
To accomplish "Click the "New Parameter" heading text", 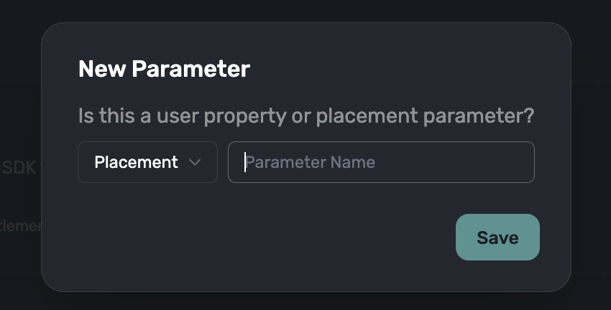I will click(164, 69).
